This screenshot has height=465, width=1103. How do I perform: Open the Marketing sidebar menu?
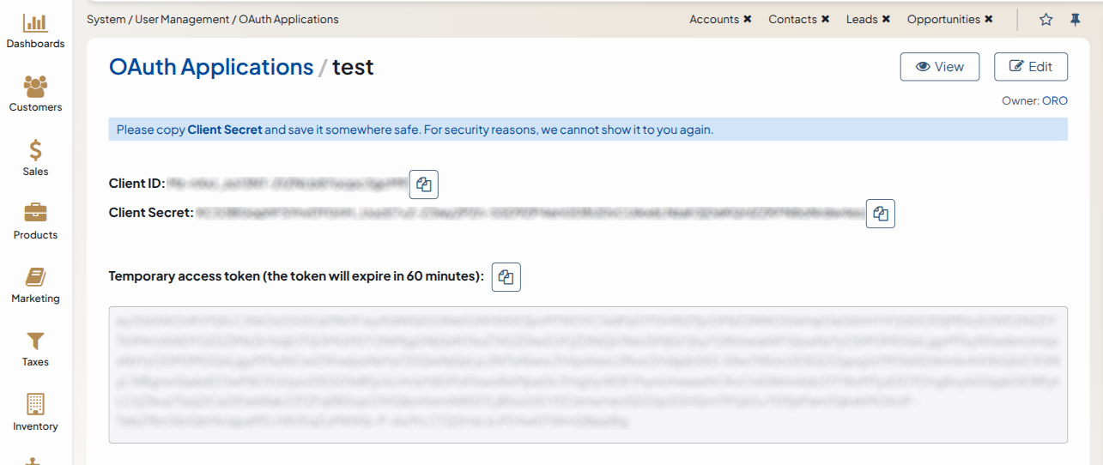35,286
